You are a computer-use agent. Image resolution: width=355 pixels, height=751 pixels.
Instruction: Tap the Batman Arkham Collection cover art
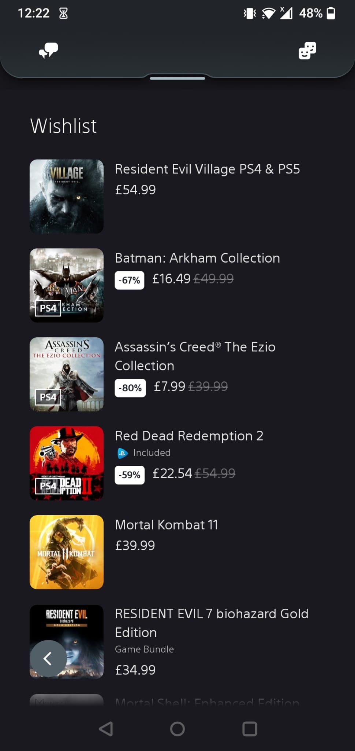click(x=67, y=285)
